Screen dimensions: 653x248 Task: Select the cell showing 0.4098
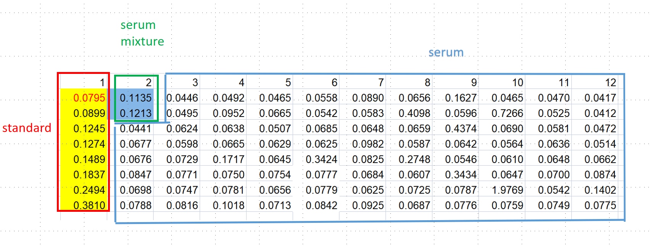(414, 113)
